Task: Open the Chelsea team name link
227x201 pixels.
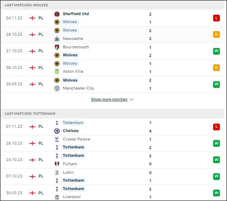Action: (x=71, y=131)
